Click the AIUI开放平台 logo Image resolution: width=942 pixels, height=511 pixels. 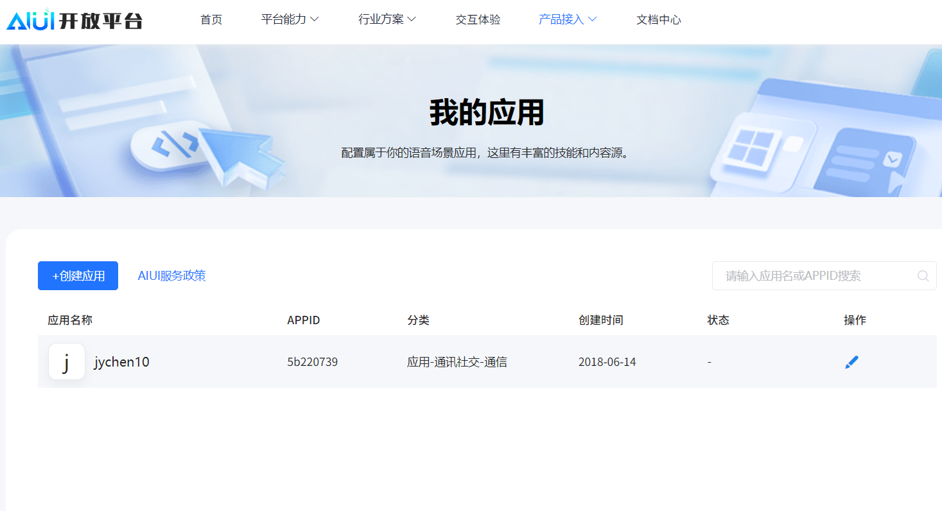click(x=74, y=20)
